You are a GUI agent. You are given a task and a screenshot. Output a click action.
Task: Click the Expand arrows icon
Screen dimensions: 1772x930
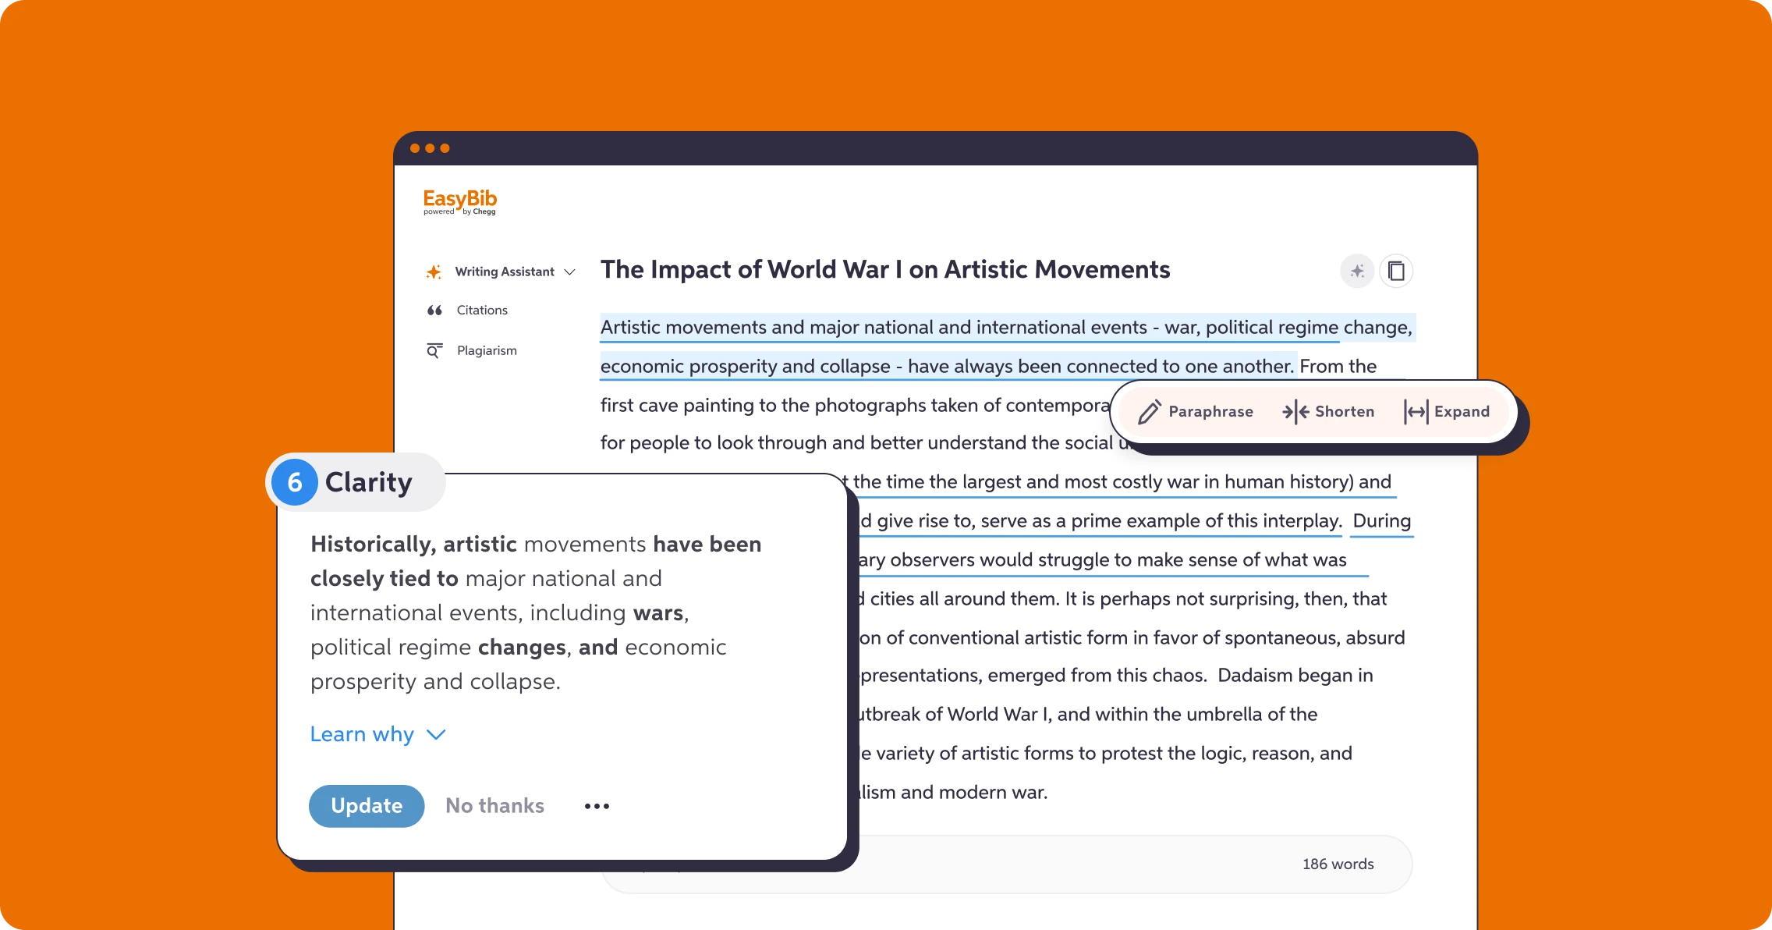tap(1416, 412)
